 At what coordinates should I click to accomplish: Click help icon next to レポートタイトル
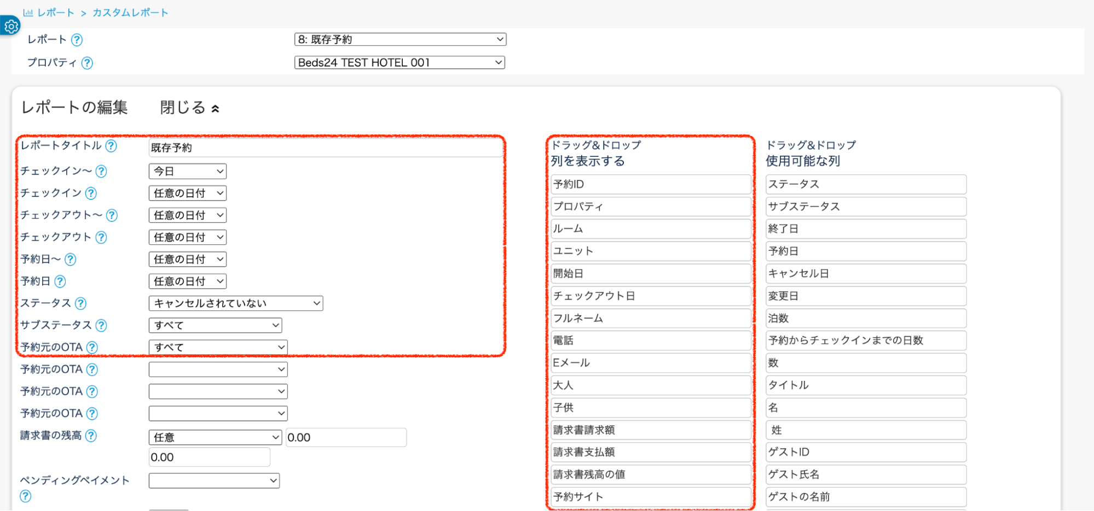click(111, 146)
